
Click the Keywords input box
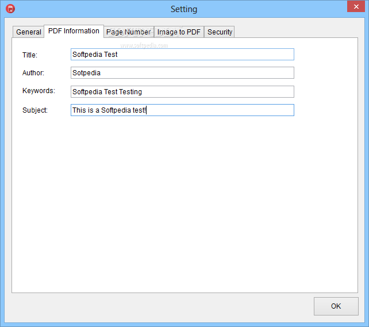pyautogui.click(x=182, y=91)
